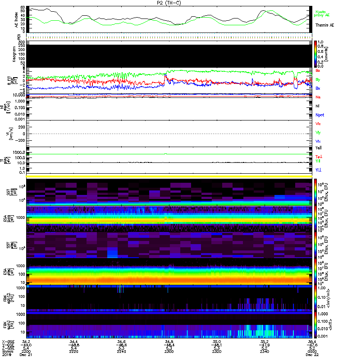Click the ESA ions Eflux color bar
The height and width of the screenshot is (361, 338).
(315, 218)
